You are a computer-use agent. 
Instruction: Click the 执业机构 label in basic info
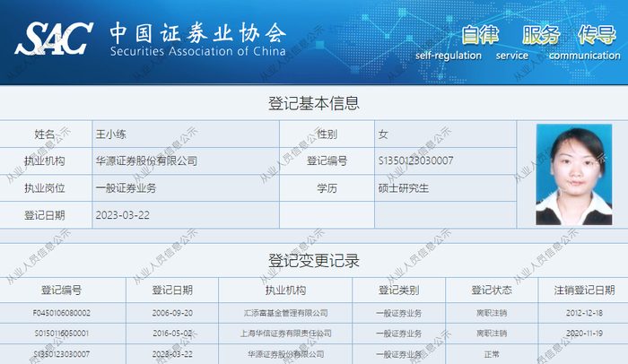[45, 161]
